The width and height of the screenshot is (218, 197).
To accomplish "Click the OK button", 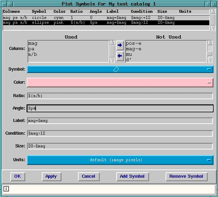I will (x=18, y=176).
